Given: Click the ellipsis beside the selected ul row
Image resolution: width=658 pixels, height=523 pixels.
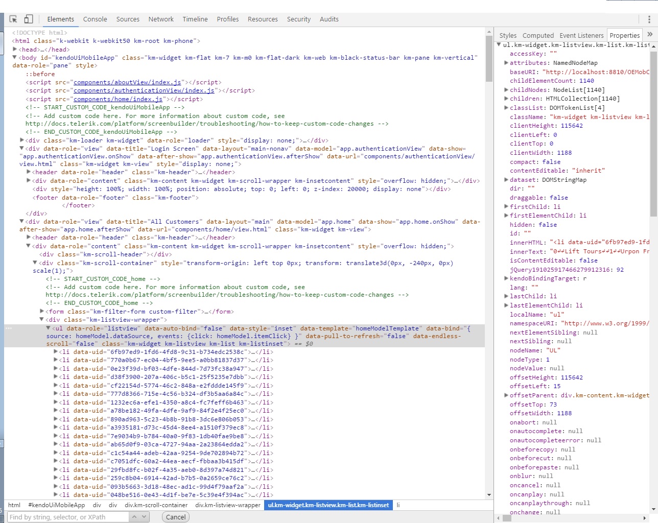Looking at the screenshot, I should coord(9,328).
